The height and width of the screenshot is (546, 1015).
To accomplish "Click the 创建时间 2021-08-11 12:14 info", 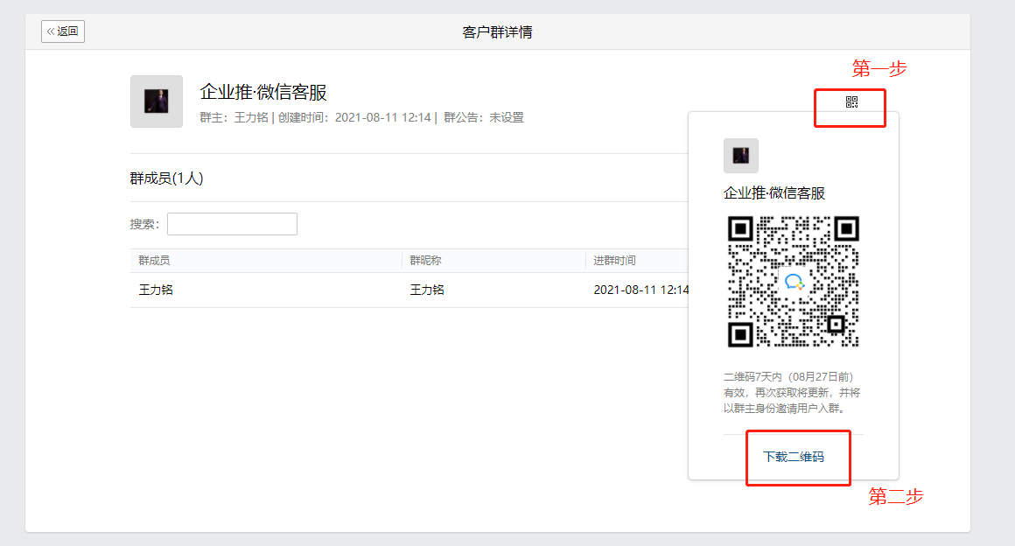I will coord(354,117).
